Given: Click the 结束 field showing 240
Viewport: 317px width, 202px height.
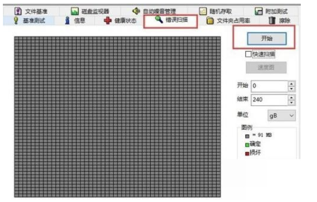Looking at the screenshot, I should [x=269, y=100].
